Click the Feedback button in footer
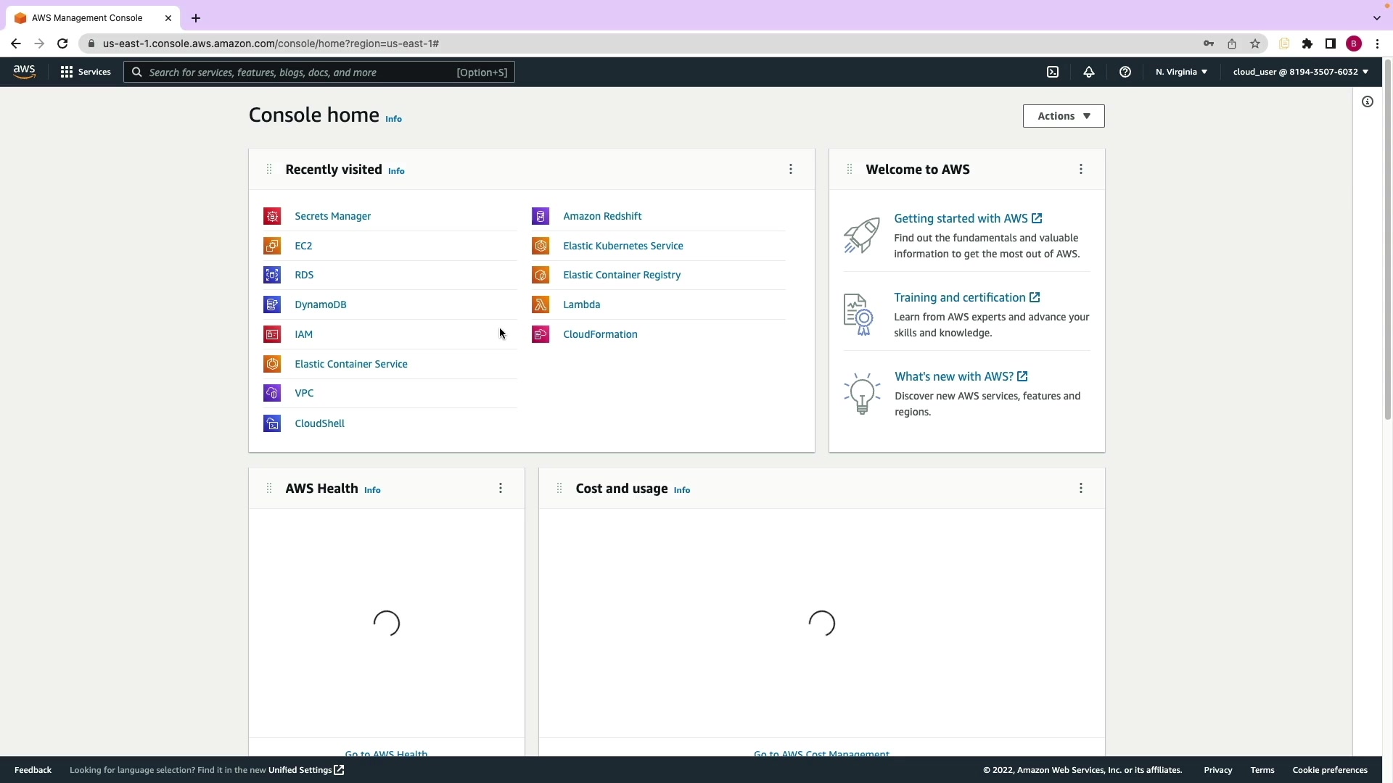 33,770
